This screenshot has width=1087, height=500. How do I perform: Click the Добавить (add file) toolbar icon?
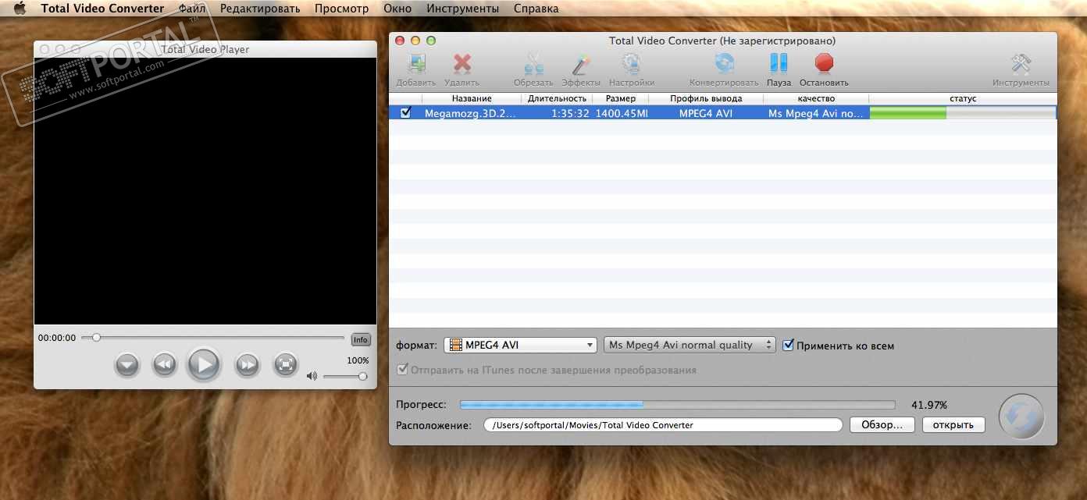(416, 64)
